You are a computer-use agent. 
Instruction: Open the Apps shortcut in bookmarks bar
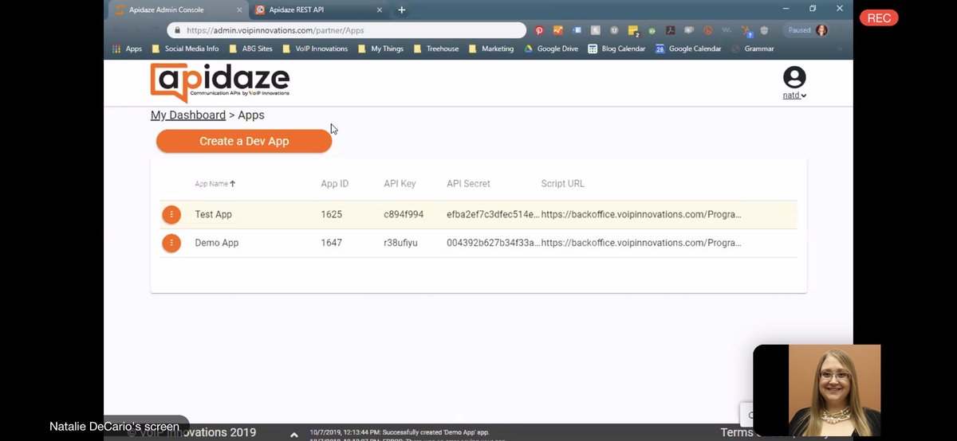pos(127,49)
